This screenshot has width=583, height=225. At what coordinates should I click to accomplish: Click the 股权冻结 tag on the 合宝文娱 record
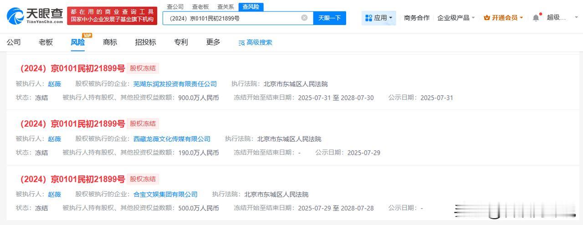coord(143,179)
